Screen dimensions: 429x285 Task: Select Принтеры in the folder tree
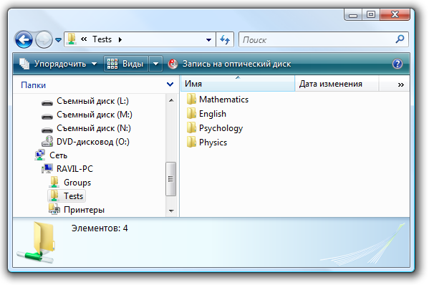coord(84,210)
